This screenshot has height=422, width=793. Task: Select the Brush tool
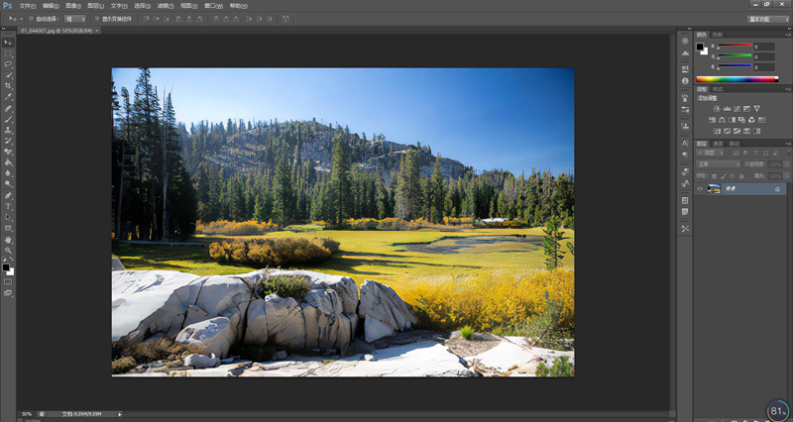[8, 119]
